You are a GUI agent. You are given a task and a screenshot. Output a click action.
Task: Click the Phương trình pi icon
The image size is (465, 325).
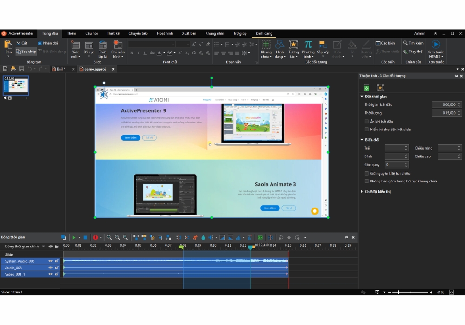tap(308, 45)
